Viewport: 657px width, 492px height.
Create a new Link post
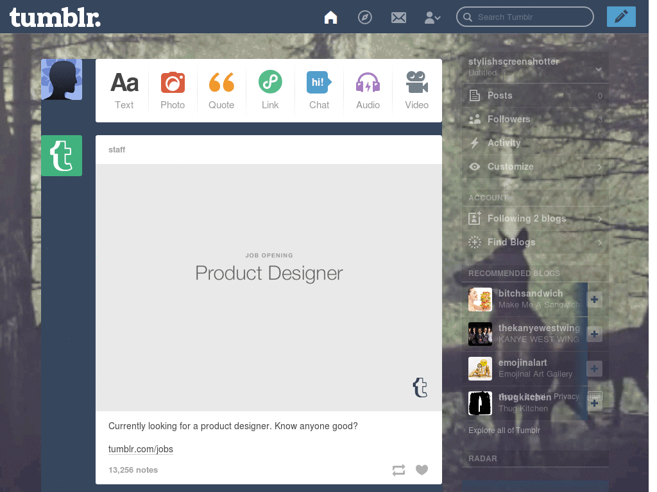point(270,90)
